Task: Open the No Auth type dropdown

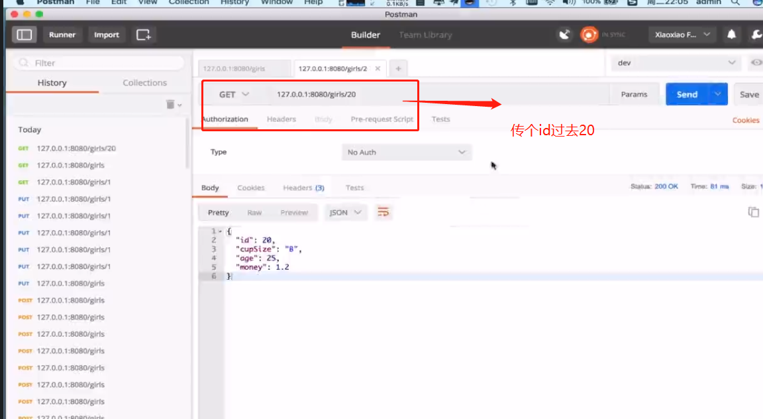Action: (406, 152)
